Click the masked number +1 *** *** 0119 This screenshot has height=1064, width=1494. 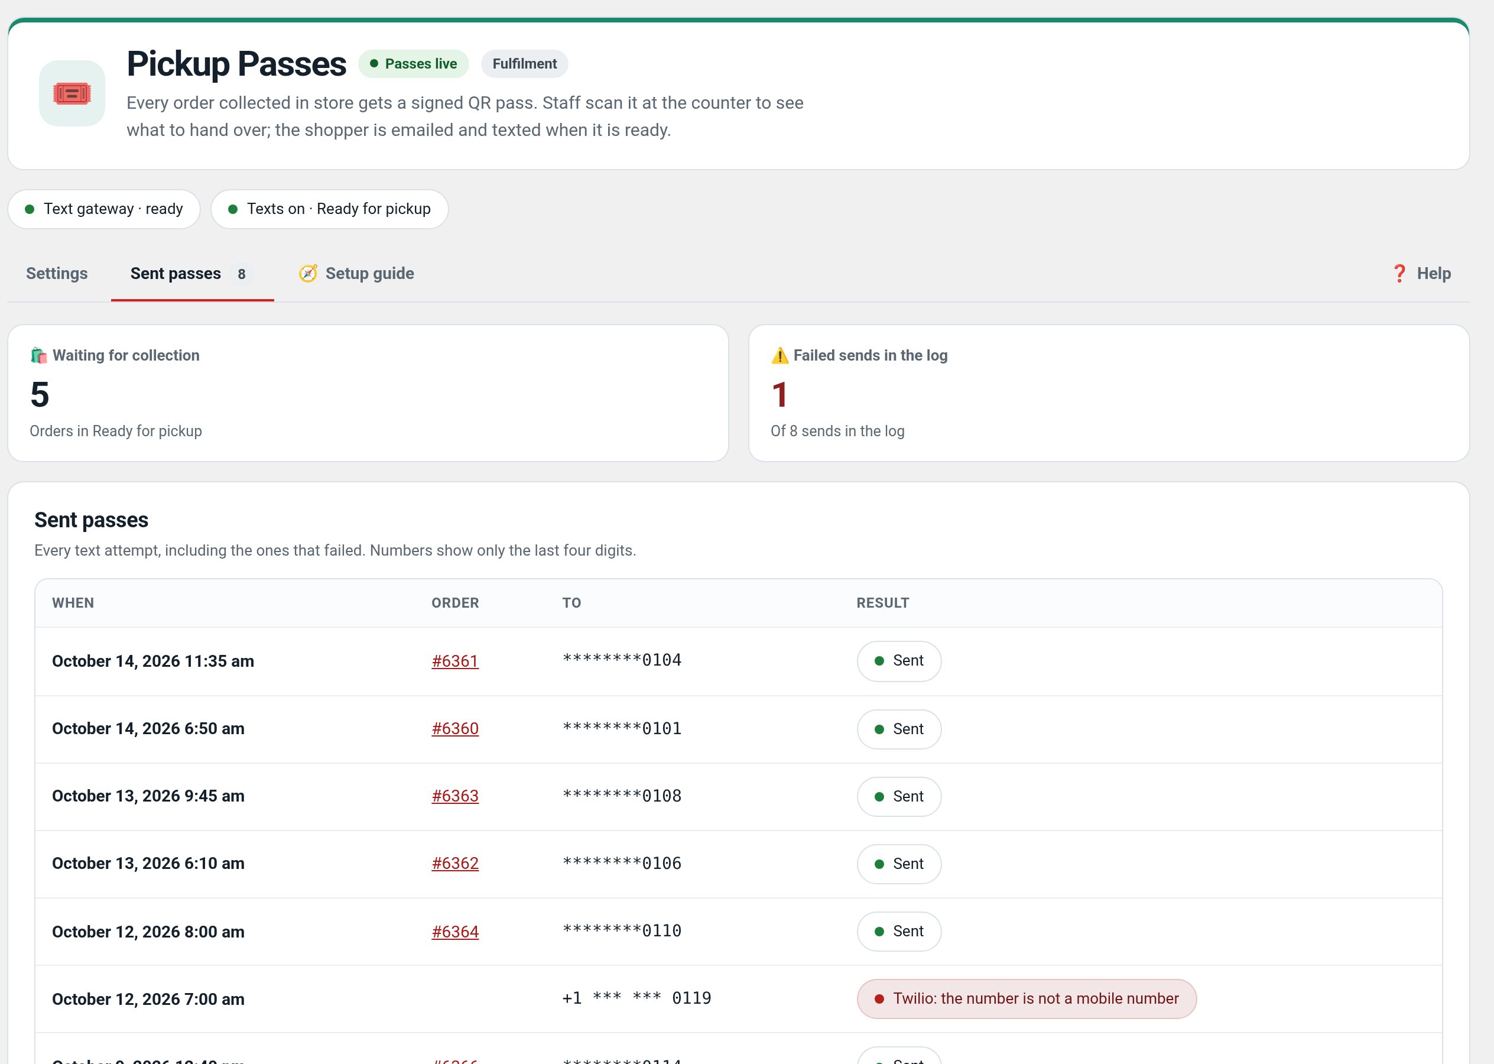pos(636,998)
